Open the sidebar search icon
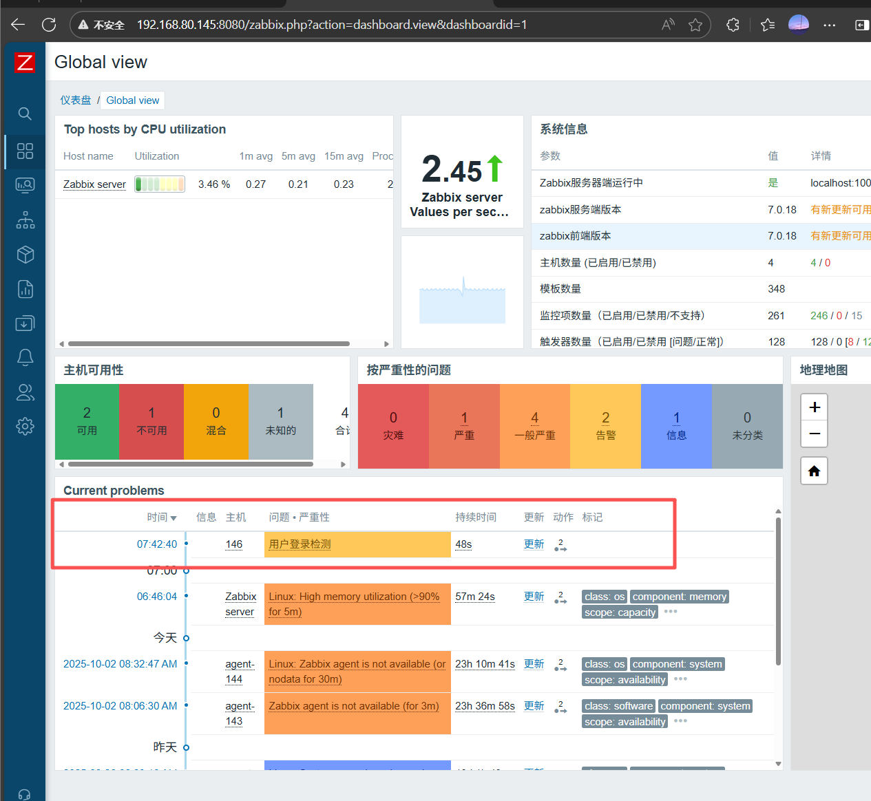871x801 pixels. pyautogui.click(x=25, y=114)
